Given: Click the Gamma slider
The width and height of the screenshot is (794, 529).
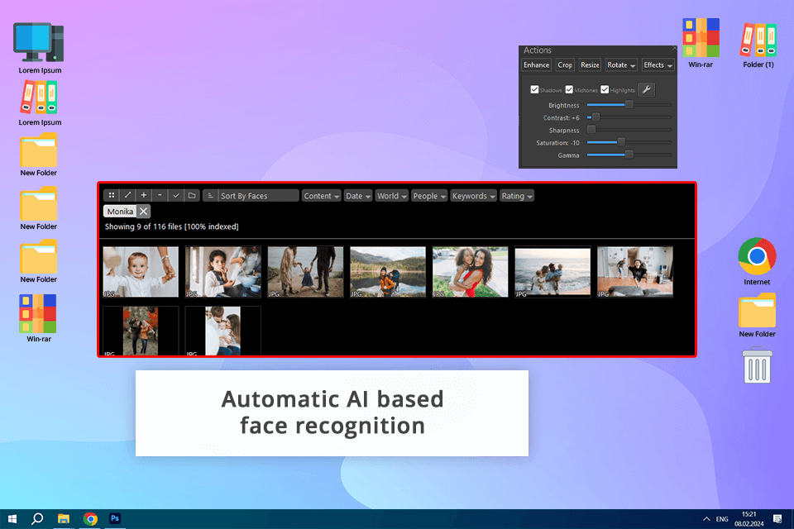Looking at the screenshot, I should pyautogui.click(x=629, y=155).
